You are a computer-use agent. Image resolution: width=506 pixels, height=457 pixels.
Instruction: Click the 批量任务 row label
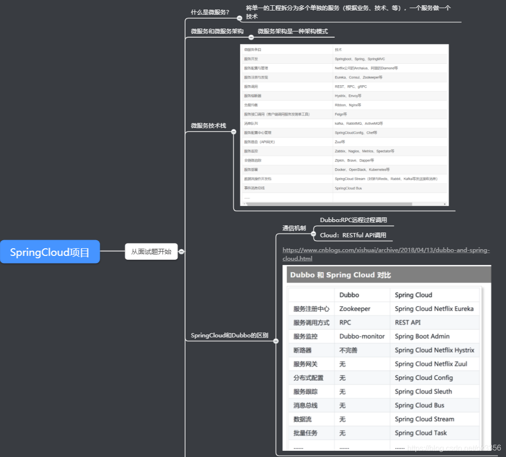305,433
